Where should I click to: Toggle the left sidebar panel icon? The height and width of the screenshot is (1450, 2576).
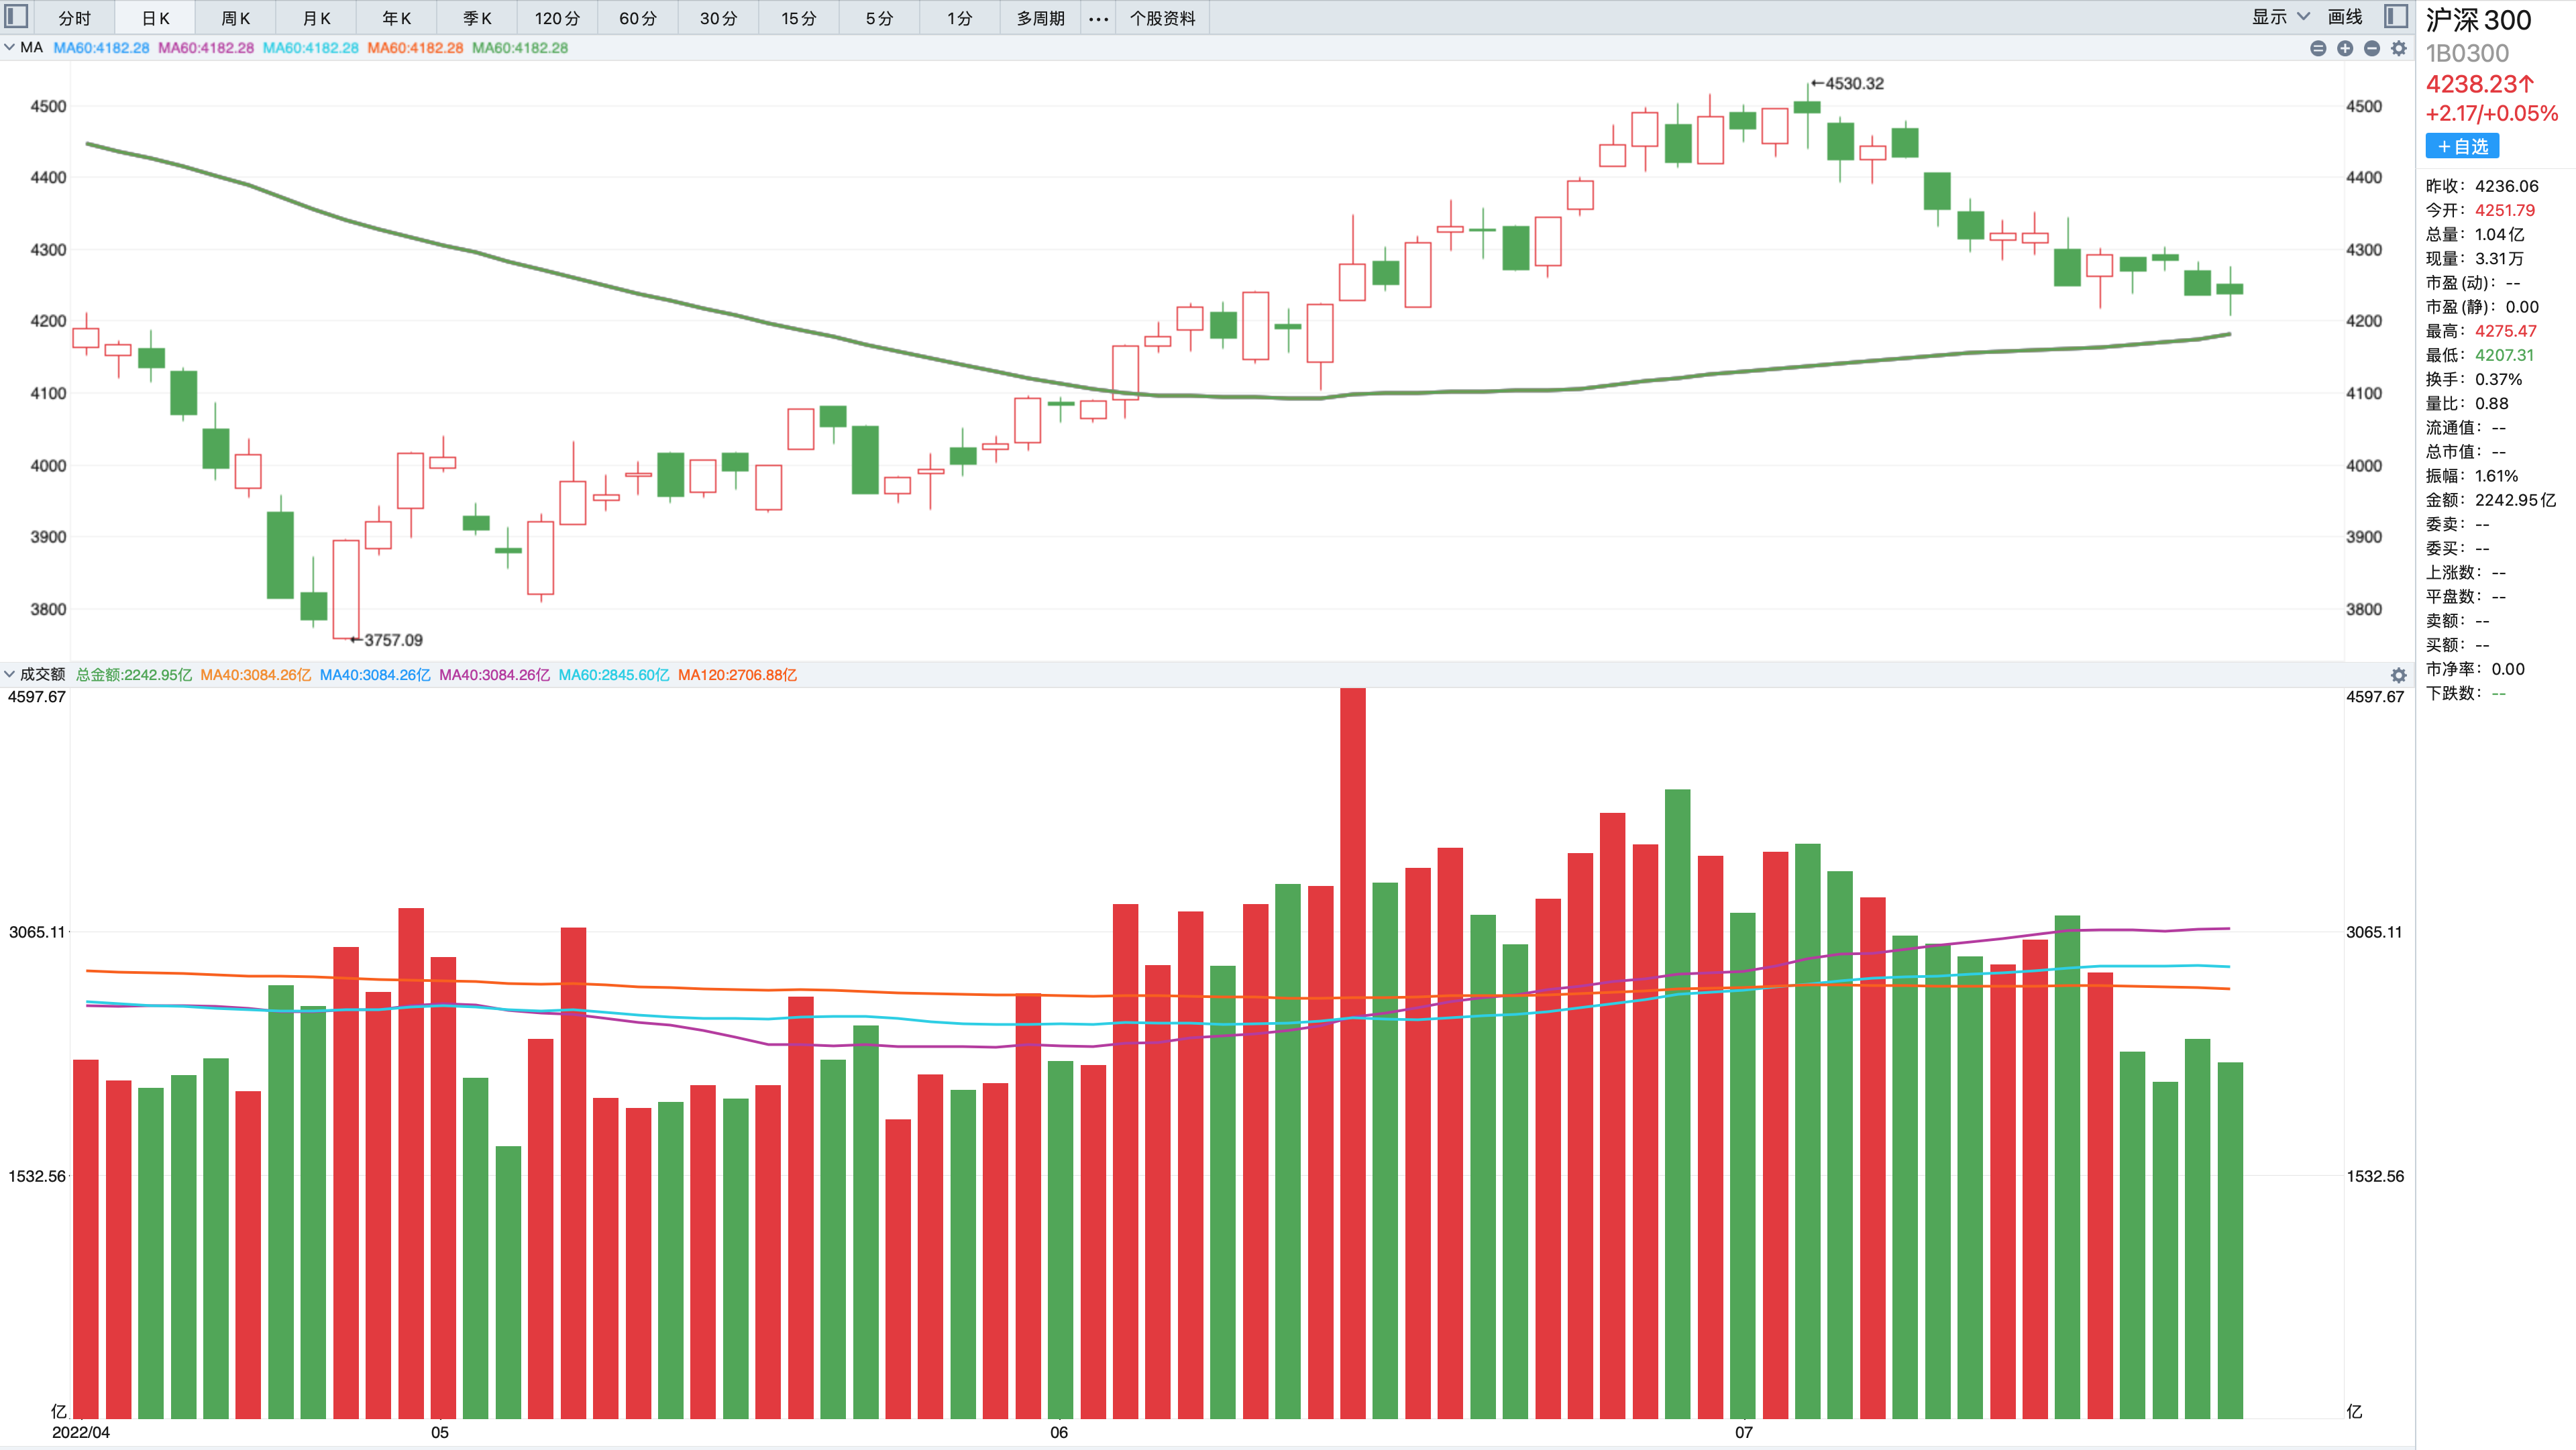point(17,17)
